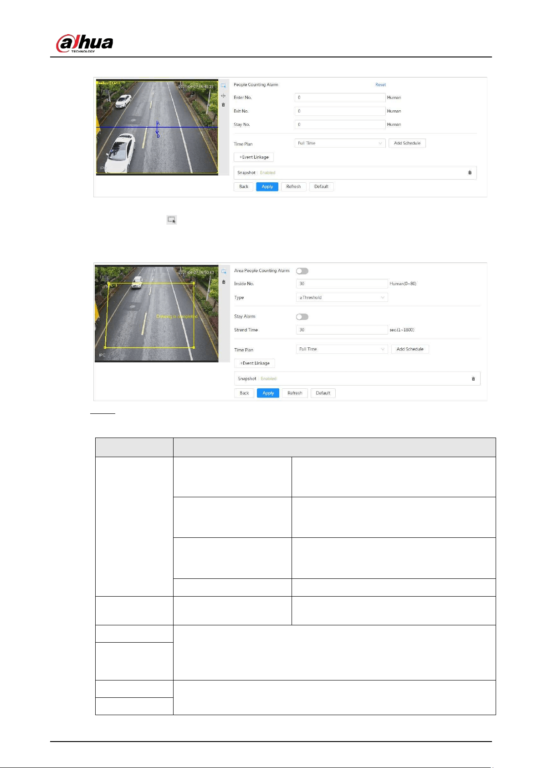The width and height of the screenshot is (543, 768).
Task: Click the Dahua Technology logo
Action: 84,44
